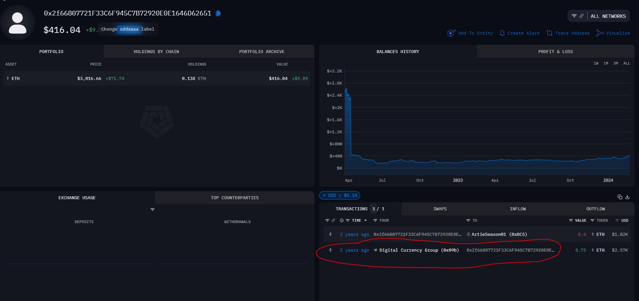Open the ArtieSeason01 (0x8C5) address link
639x301 pixels.
tap(499, 234)
